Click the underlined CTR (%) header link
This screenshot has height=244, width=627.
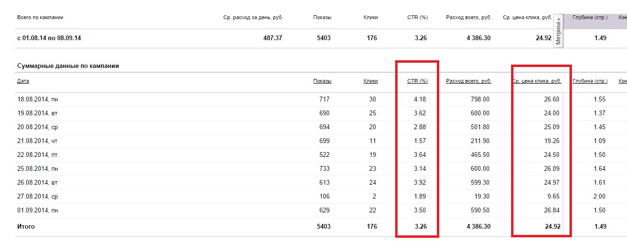coord(417,81)
